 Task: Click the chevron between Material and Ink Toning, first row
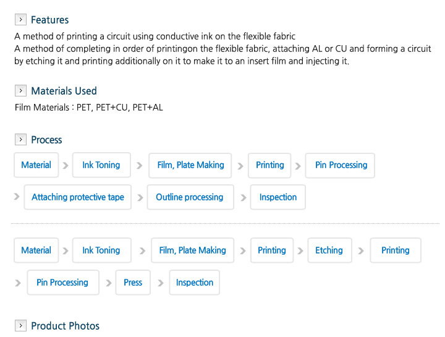66,166
